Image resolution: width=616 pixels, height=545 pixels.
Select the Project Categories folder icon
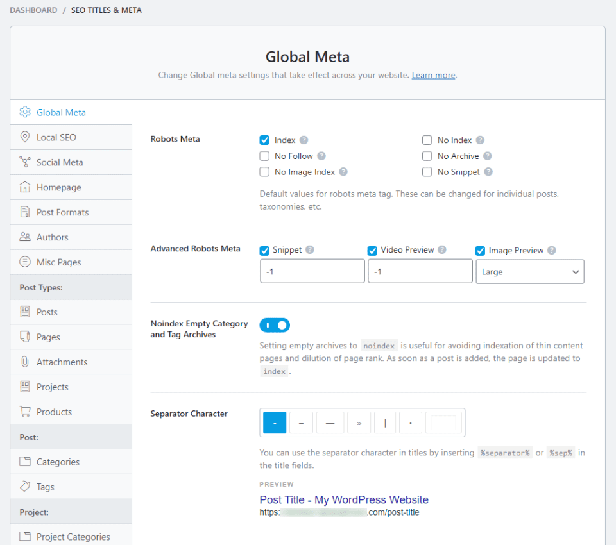(25, 537)
